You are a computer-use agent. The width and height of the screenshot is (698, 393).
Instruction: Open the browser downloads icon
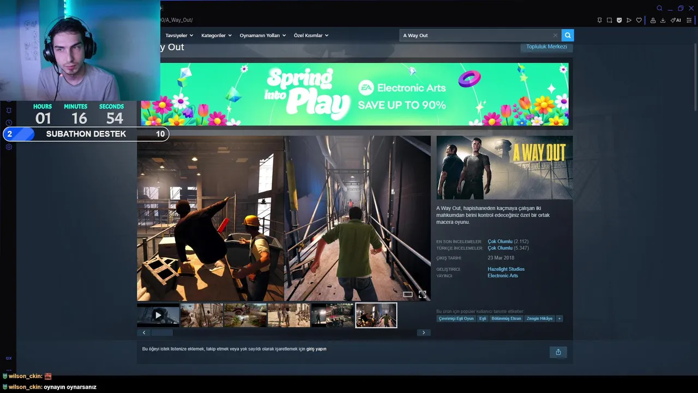[x=663, y=20]
